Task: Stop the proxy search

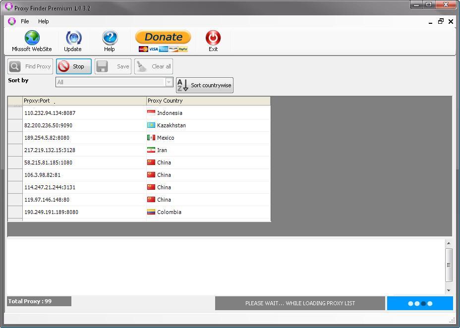Action: coord(73,66)
